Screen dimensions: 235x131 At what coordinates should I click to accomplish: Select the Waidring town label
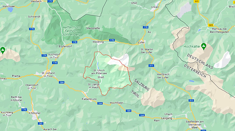tap(98, 42)
